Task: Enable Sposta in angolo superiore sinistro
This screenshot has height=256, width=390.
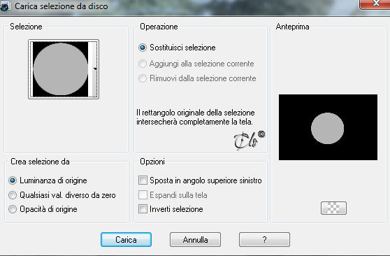Action: pos(143,180)
